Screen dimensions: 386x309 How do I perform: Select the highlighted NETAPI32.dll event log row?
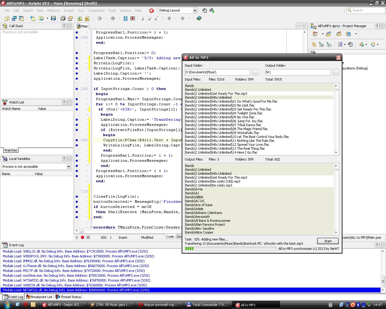191,290
